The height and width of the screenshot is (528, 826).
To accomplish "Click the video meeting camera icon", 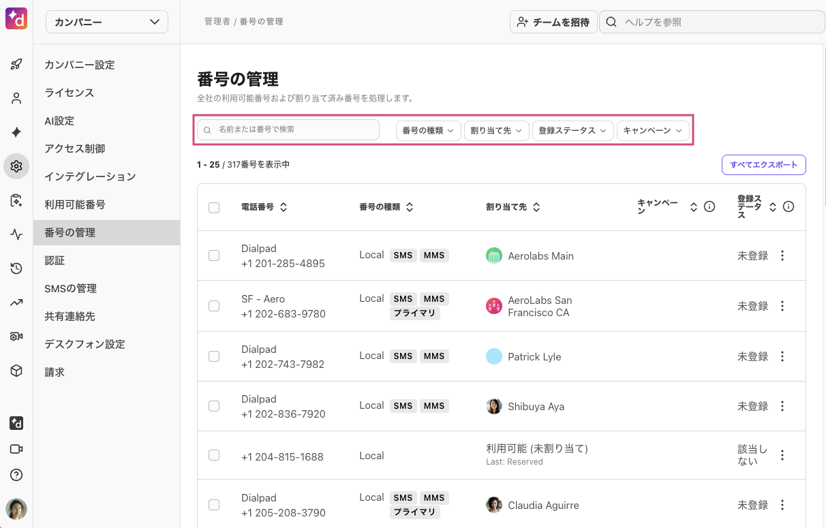I will pos(16,449).
